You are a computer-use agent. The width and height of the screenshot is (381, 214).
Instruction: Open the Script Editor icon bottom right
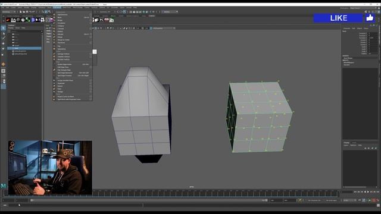click(x=378, y=205)
